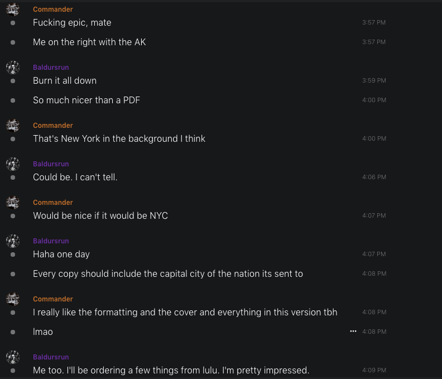The height and width of the screenshot is (379, 442).
Task: Click the 4:06 PM timestamp
Action: pyautogui.click(x=373, y=177)
